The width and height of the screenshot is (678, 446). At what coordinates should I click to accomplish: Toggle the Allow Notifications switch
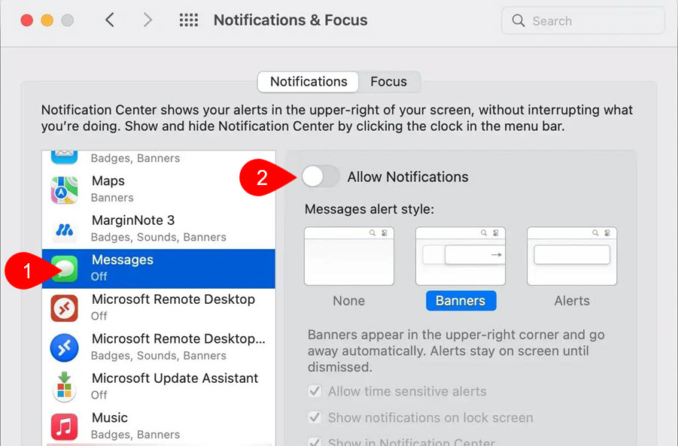coord(321,176)
